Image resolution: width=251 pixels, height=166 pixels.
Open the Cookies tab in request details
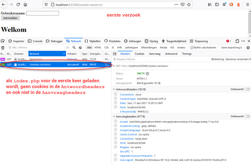139,54
